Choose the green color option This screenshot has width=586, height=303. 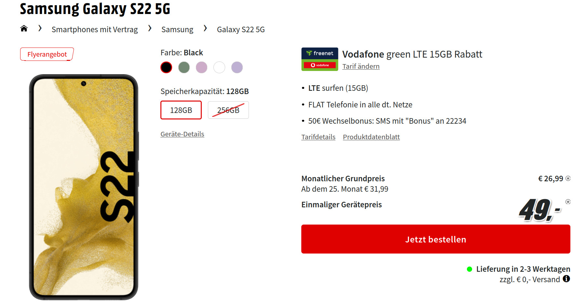(x=184, y=67)
